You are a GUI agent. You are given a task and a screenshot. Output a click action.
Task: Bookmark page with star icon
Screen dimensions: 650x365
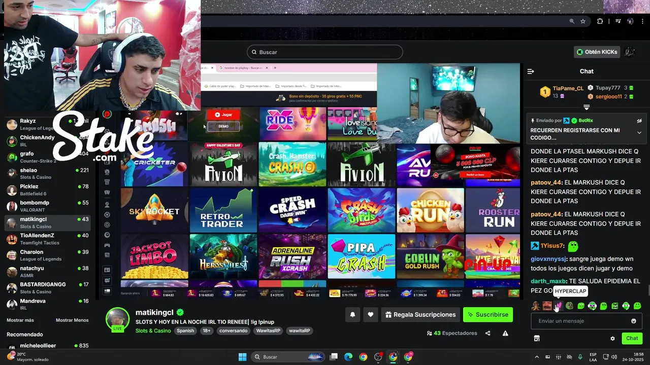[x=583, y=21]
